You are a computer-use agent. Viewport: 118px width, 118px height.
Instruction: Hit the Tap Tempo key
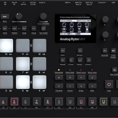tap(43, 29)
